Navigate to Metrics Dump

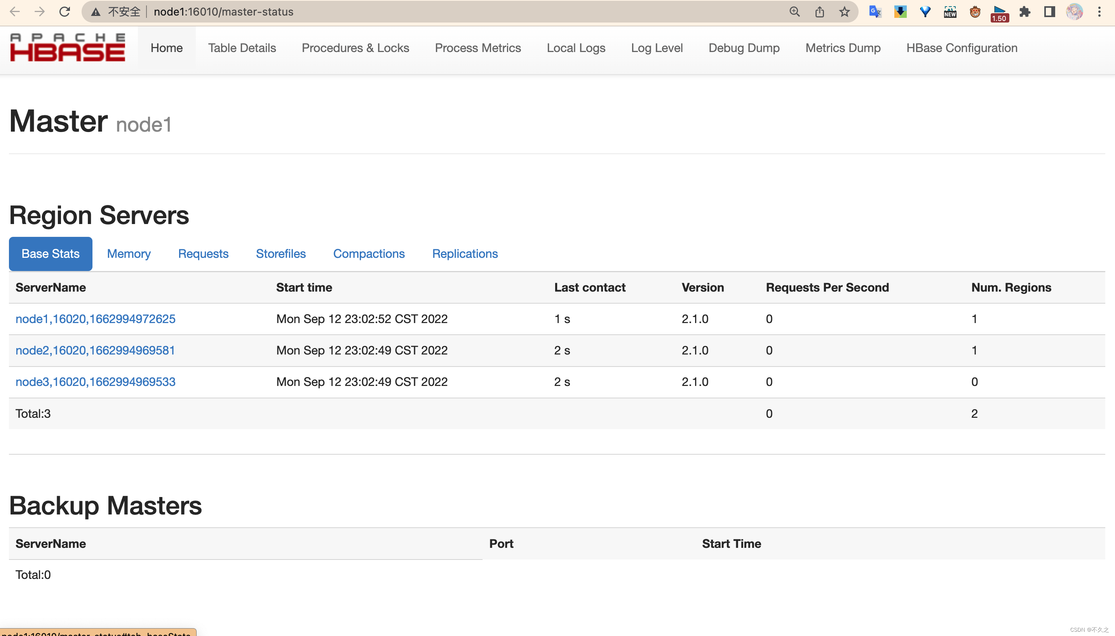coord(842,47)
